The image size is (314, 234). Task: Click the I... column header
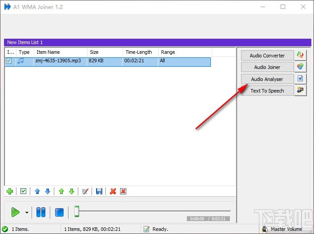coord(11,52)
